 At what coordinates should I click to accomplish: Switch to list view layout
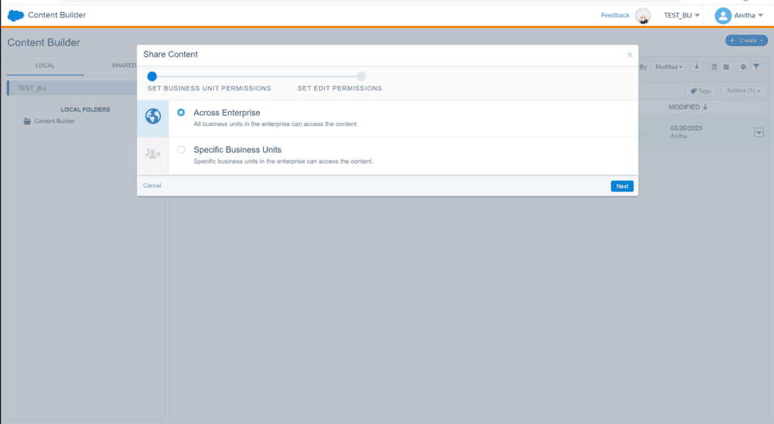click(714, 67)
